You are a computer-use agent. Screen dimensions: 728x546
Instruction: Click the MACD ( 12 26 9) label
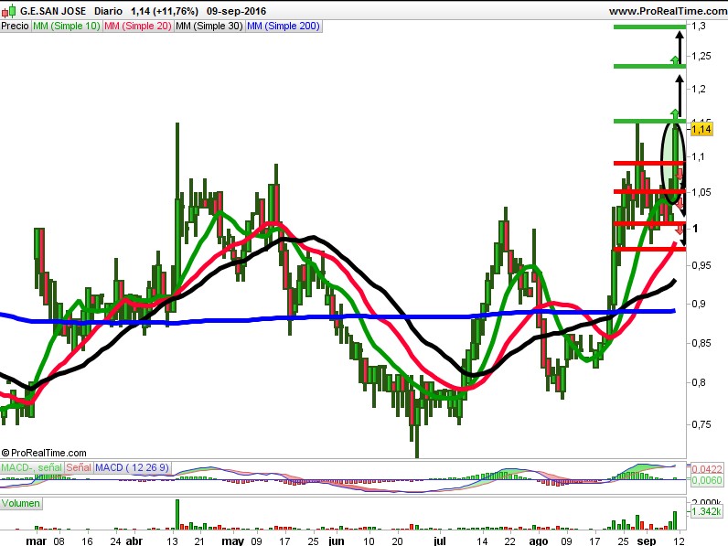coord(133,467)
